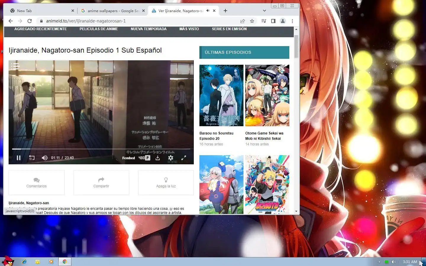Close the Ijiranaide Nagatoro-san tab
Screen dimensions: 426x266
click(214, 11)
